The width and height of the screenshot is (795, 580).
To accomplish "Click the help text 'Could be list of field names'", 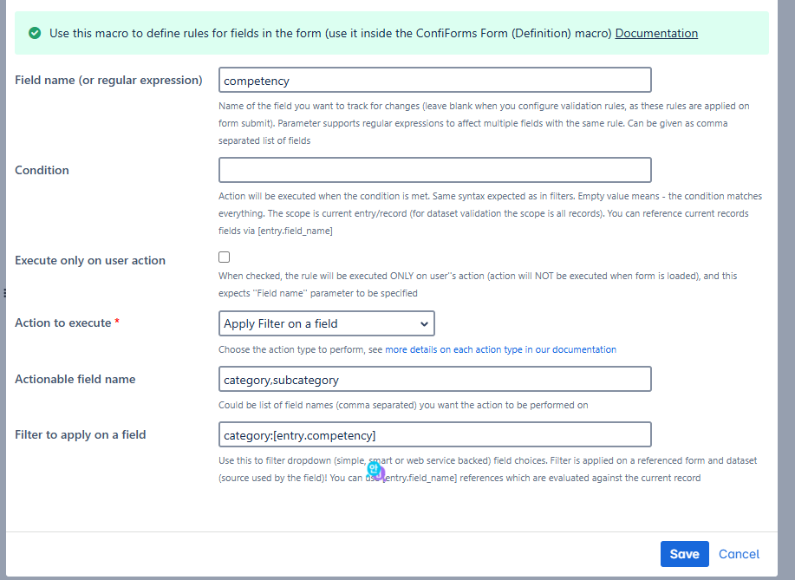I will click(x=403, y=405).
